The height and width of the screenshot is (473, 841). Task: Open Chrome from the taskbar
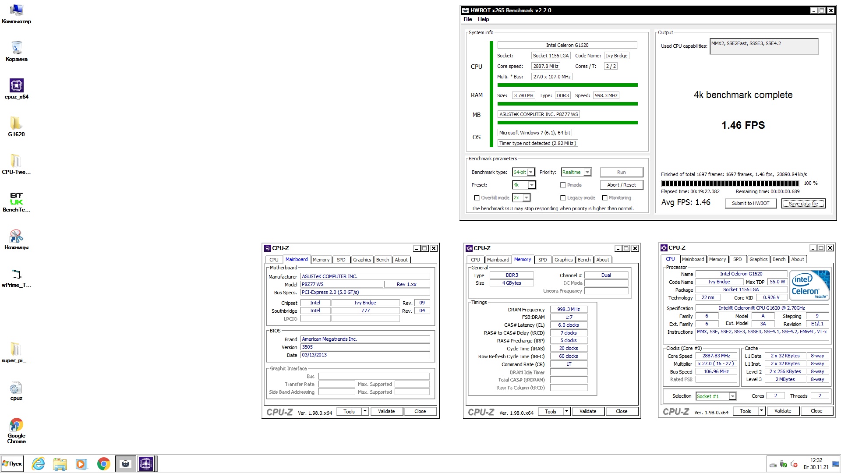point(104,464)
